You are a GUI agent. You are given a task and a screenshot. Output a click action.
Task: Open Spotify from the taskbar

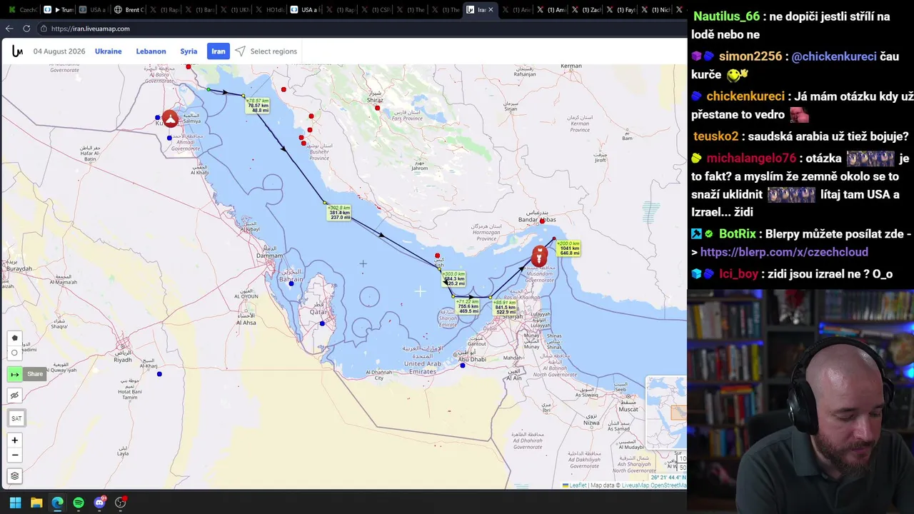click(79, 503)
